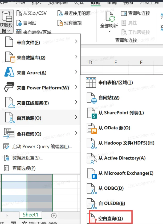Expand the 来自 Azure(A) submenu arrow
The image size is (163, 224).
pos(76,71)
